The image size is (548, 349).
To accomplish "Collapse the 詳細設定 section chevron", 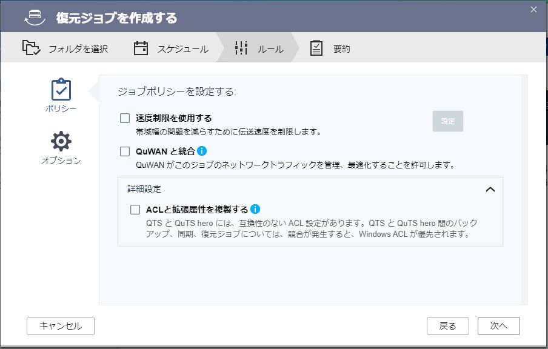I will 490,190.
